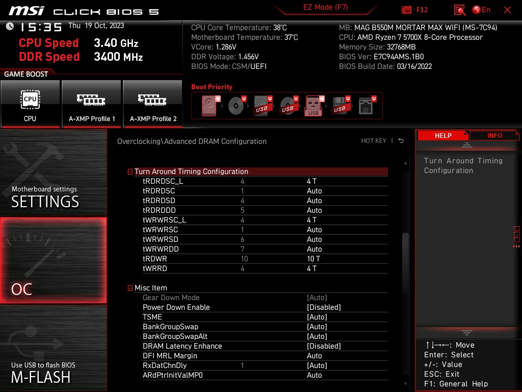The image size is (522, 392).
Task: Select the greyed Gear Down Mode row
Action: 265,298
